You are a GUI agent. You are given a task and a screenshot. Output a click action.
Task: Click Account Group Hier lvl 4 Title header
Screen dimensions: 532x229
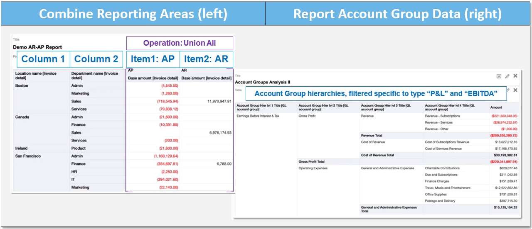click(455, 107)
